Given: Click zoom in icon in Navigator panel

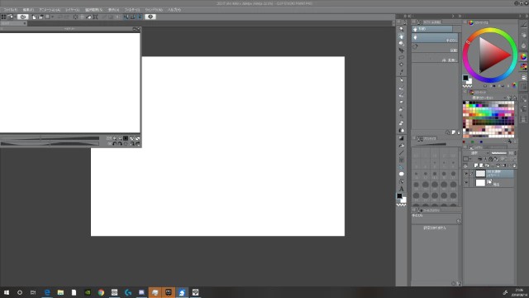Looking at the screenshot, I should pos(120,138).
